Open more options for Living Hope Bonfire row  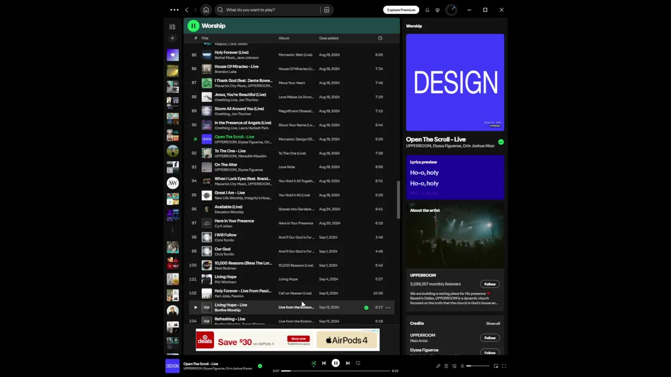(388, 307)
